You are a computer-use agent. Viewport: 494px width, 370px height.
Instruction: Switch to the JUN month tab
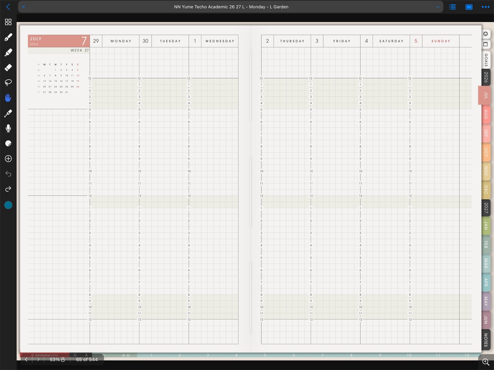tap(486, 320)
